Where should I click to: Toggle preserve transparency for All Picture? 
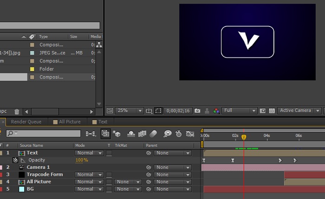[x=109, y=182]
